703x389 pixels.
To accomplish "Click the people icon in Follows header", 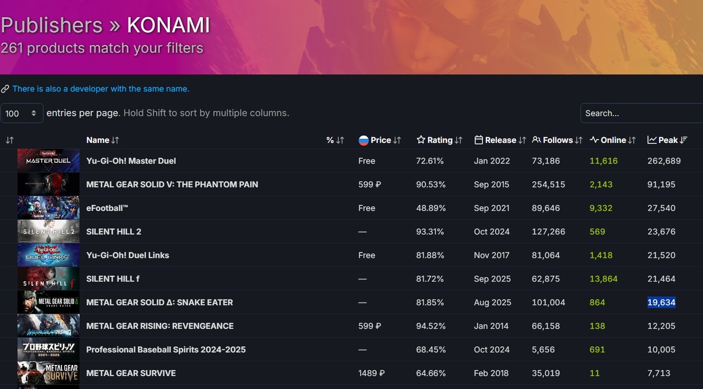I will tap(537, 140).
